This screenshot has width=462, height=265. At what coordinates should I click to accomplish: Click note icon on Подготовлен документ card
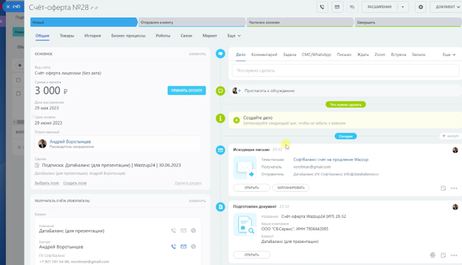[443, 255]
